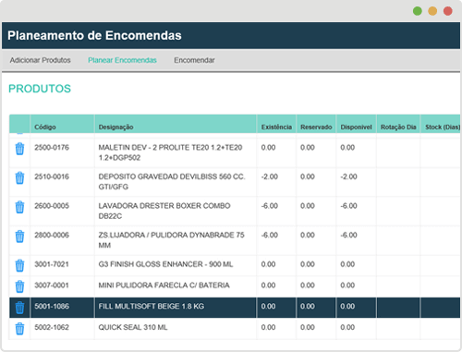Open the Adicionar Produtos tab
Viewport: 462px width, 352px height.
41,60
